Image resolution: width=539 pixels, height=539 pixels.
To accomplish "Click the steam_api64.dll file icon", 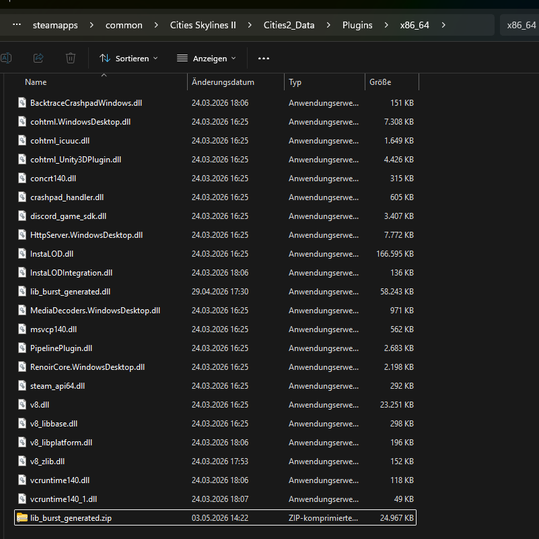I will tap(22, 385).
